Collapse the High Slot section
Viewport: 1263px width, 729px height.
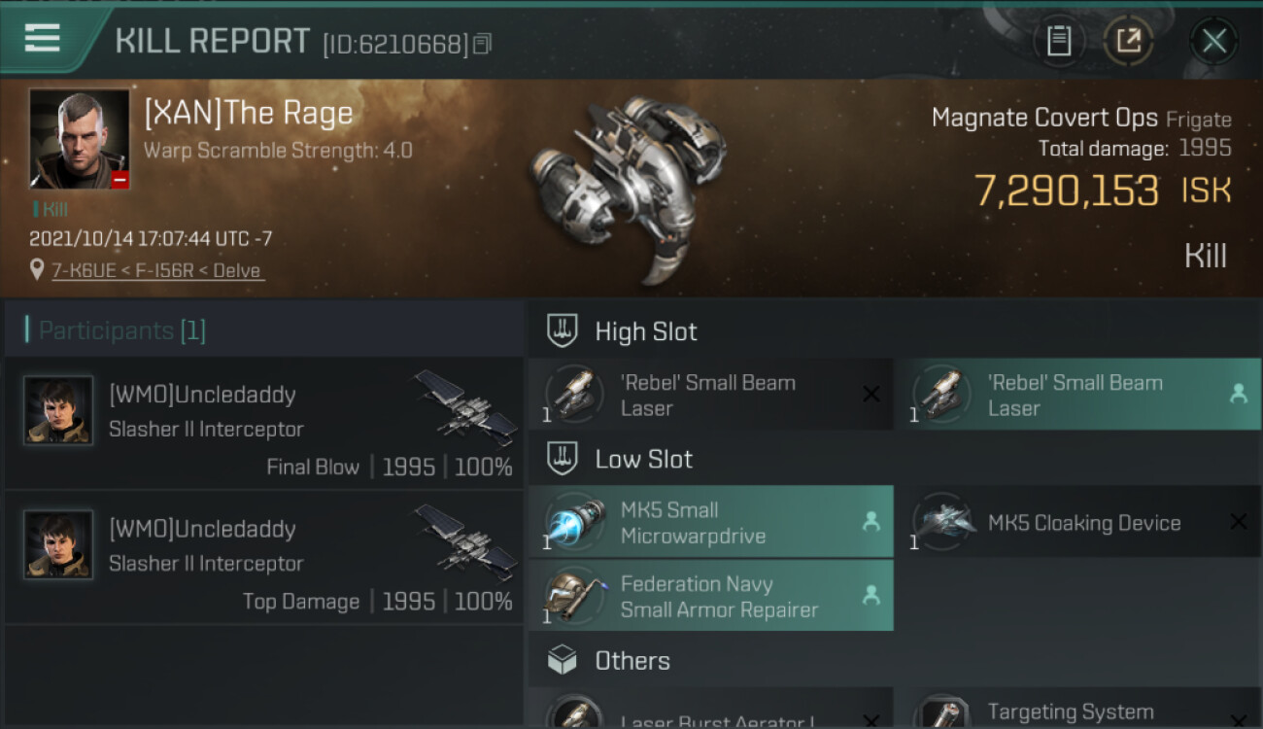(x=645, y=331)
